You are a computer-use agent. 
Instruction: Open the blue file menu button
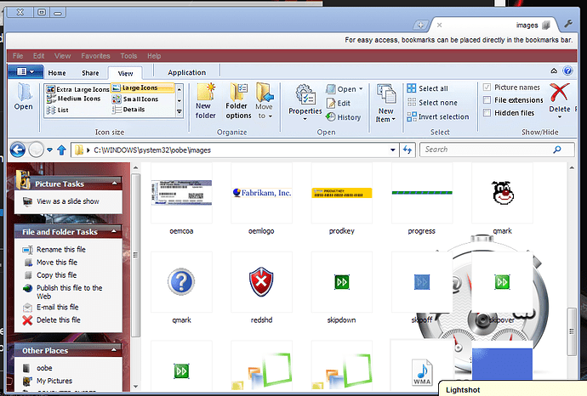click(x=26, y=71)
